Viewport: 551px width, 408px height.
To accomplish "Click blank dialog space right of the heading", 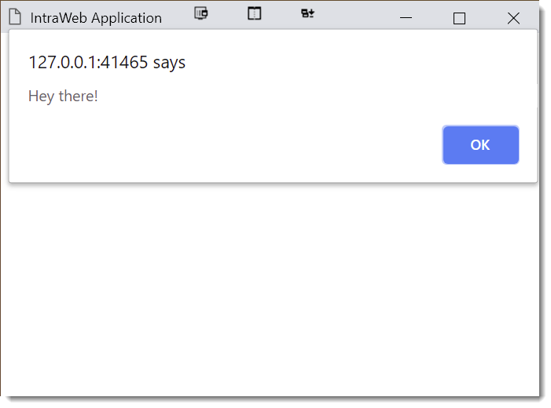I will [354, 63].
